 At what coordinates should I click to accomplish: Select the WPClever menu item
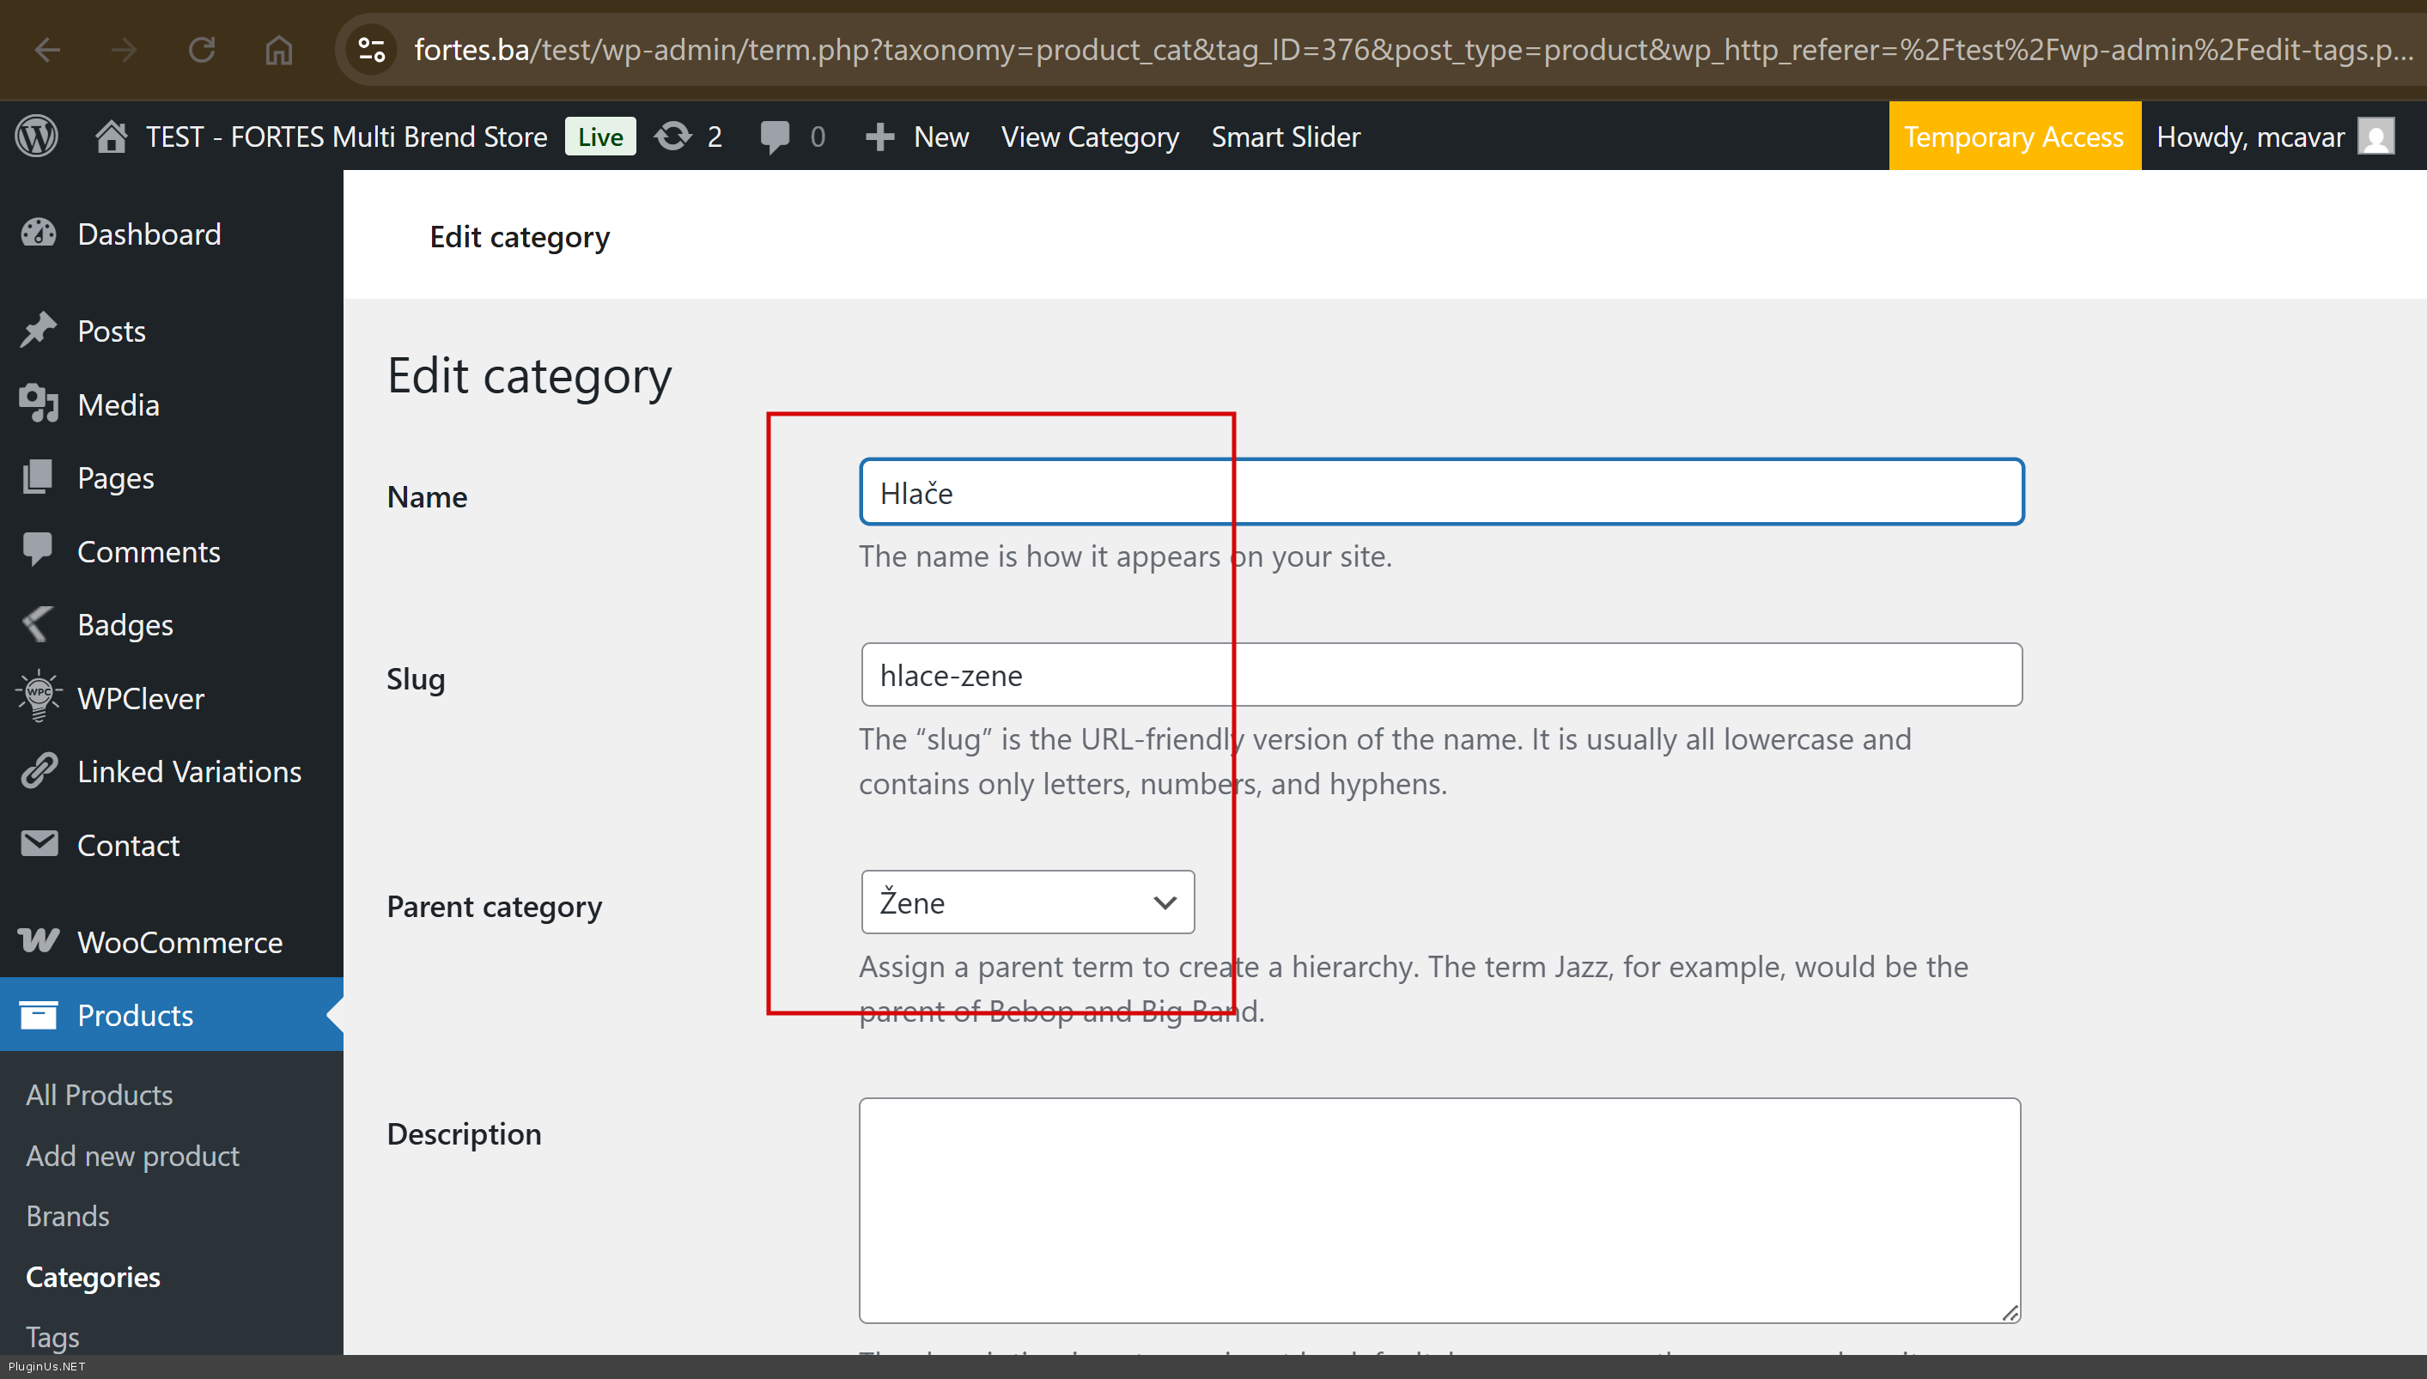click(140, 698)
